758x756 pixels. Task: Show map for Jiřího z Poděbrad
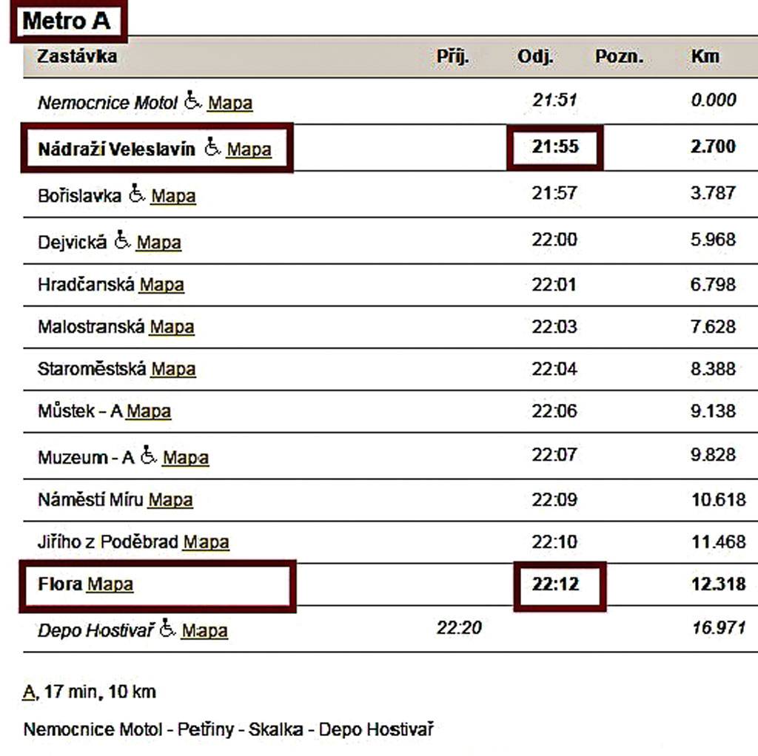(x=206, y=542)
